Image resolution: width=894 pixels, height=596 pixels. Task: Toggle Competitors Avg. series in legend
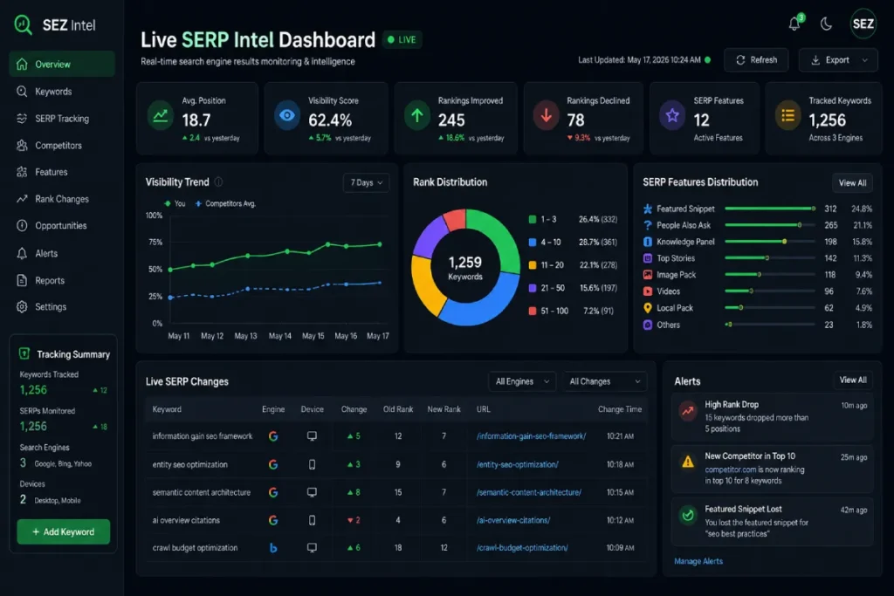click(x=224, y=203)
